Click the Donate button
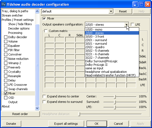Screen dimensions: 152x128 (11, 124)
